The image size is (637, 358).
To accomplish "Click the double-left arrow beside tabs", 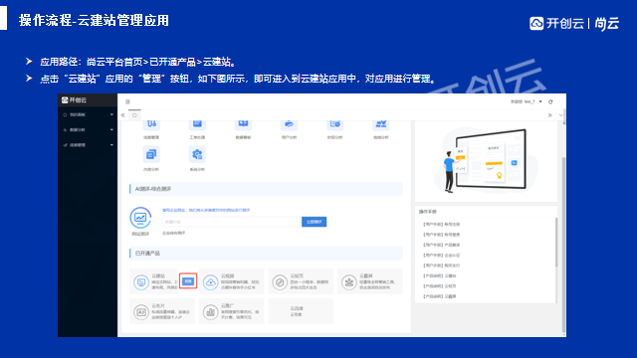I will click(123, 115).
